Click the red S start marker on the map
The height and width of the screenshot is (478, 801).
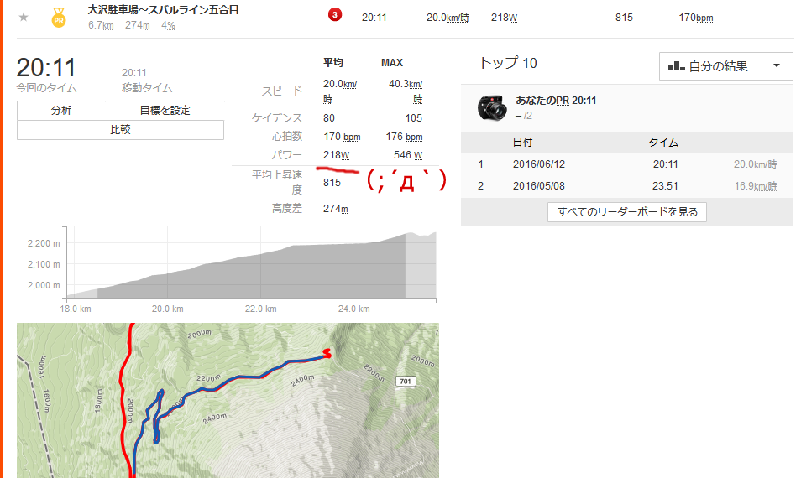coord(327,353)
